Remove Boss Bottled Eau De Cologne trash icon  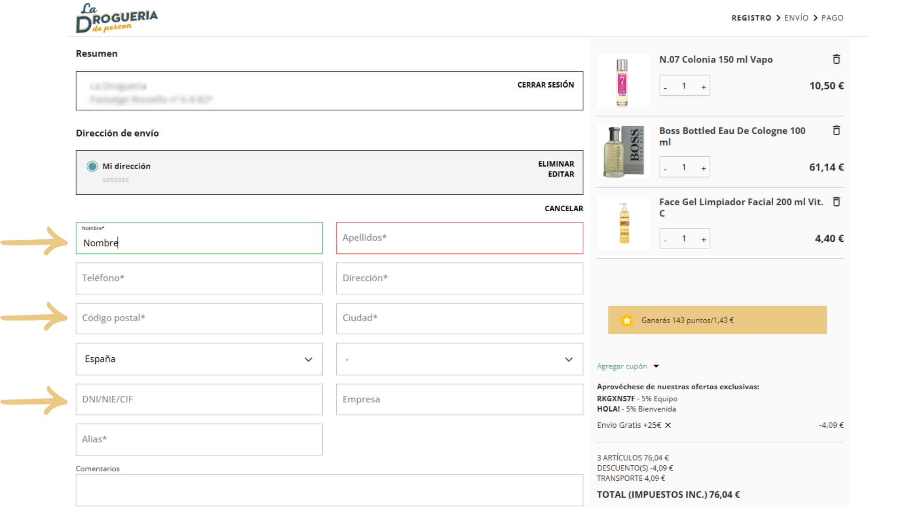pyautogui.click(x=836, y=131)
